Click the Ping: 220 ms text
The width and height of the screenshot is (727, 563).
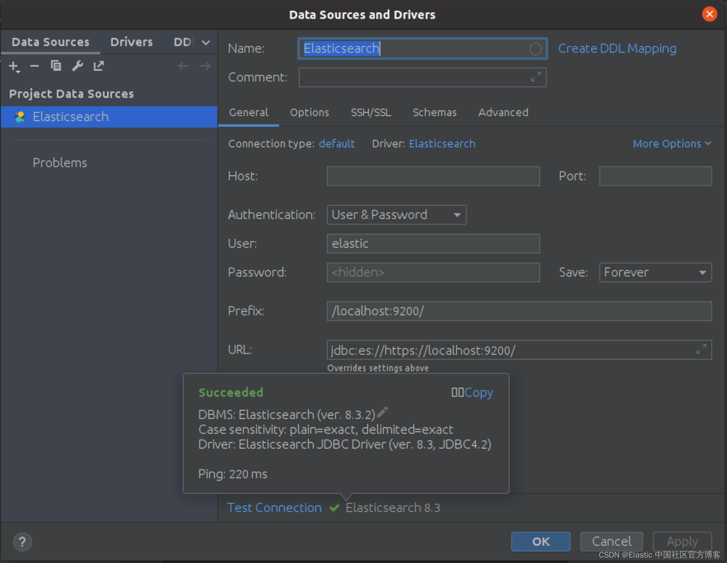point(233,474)
